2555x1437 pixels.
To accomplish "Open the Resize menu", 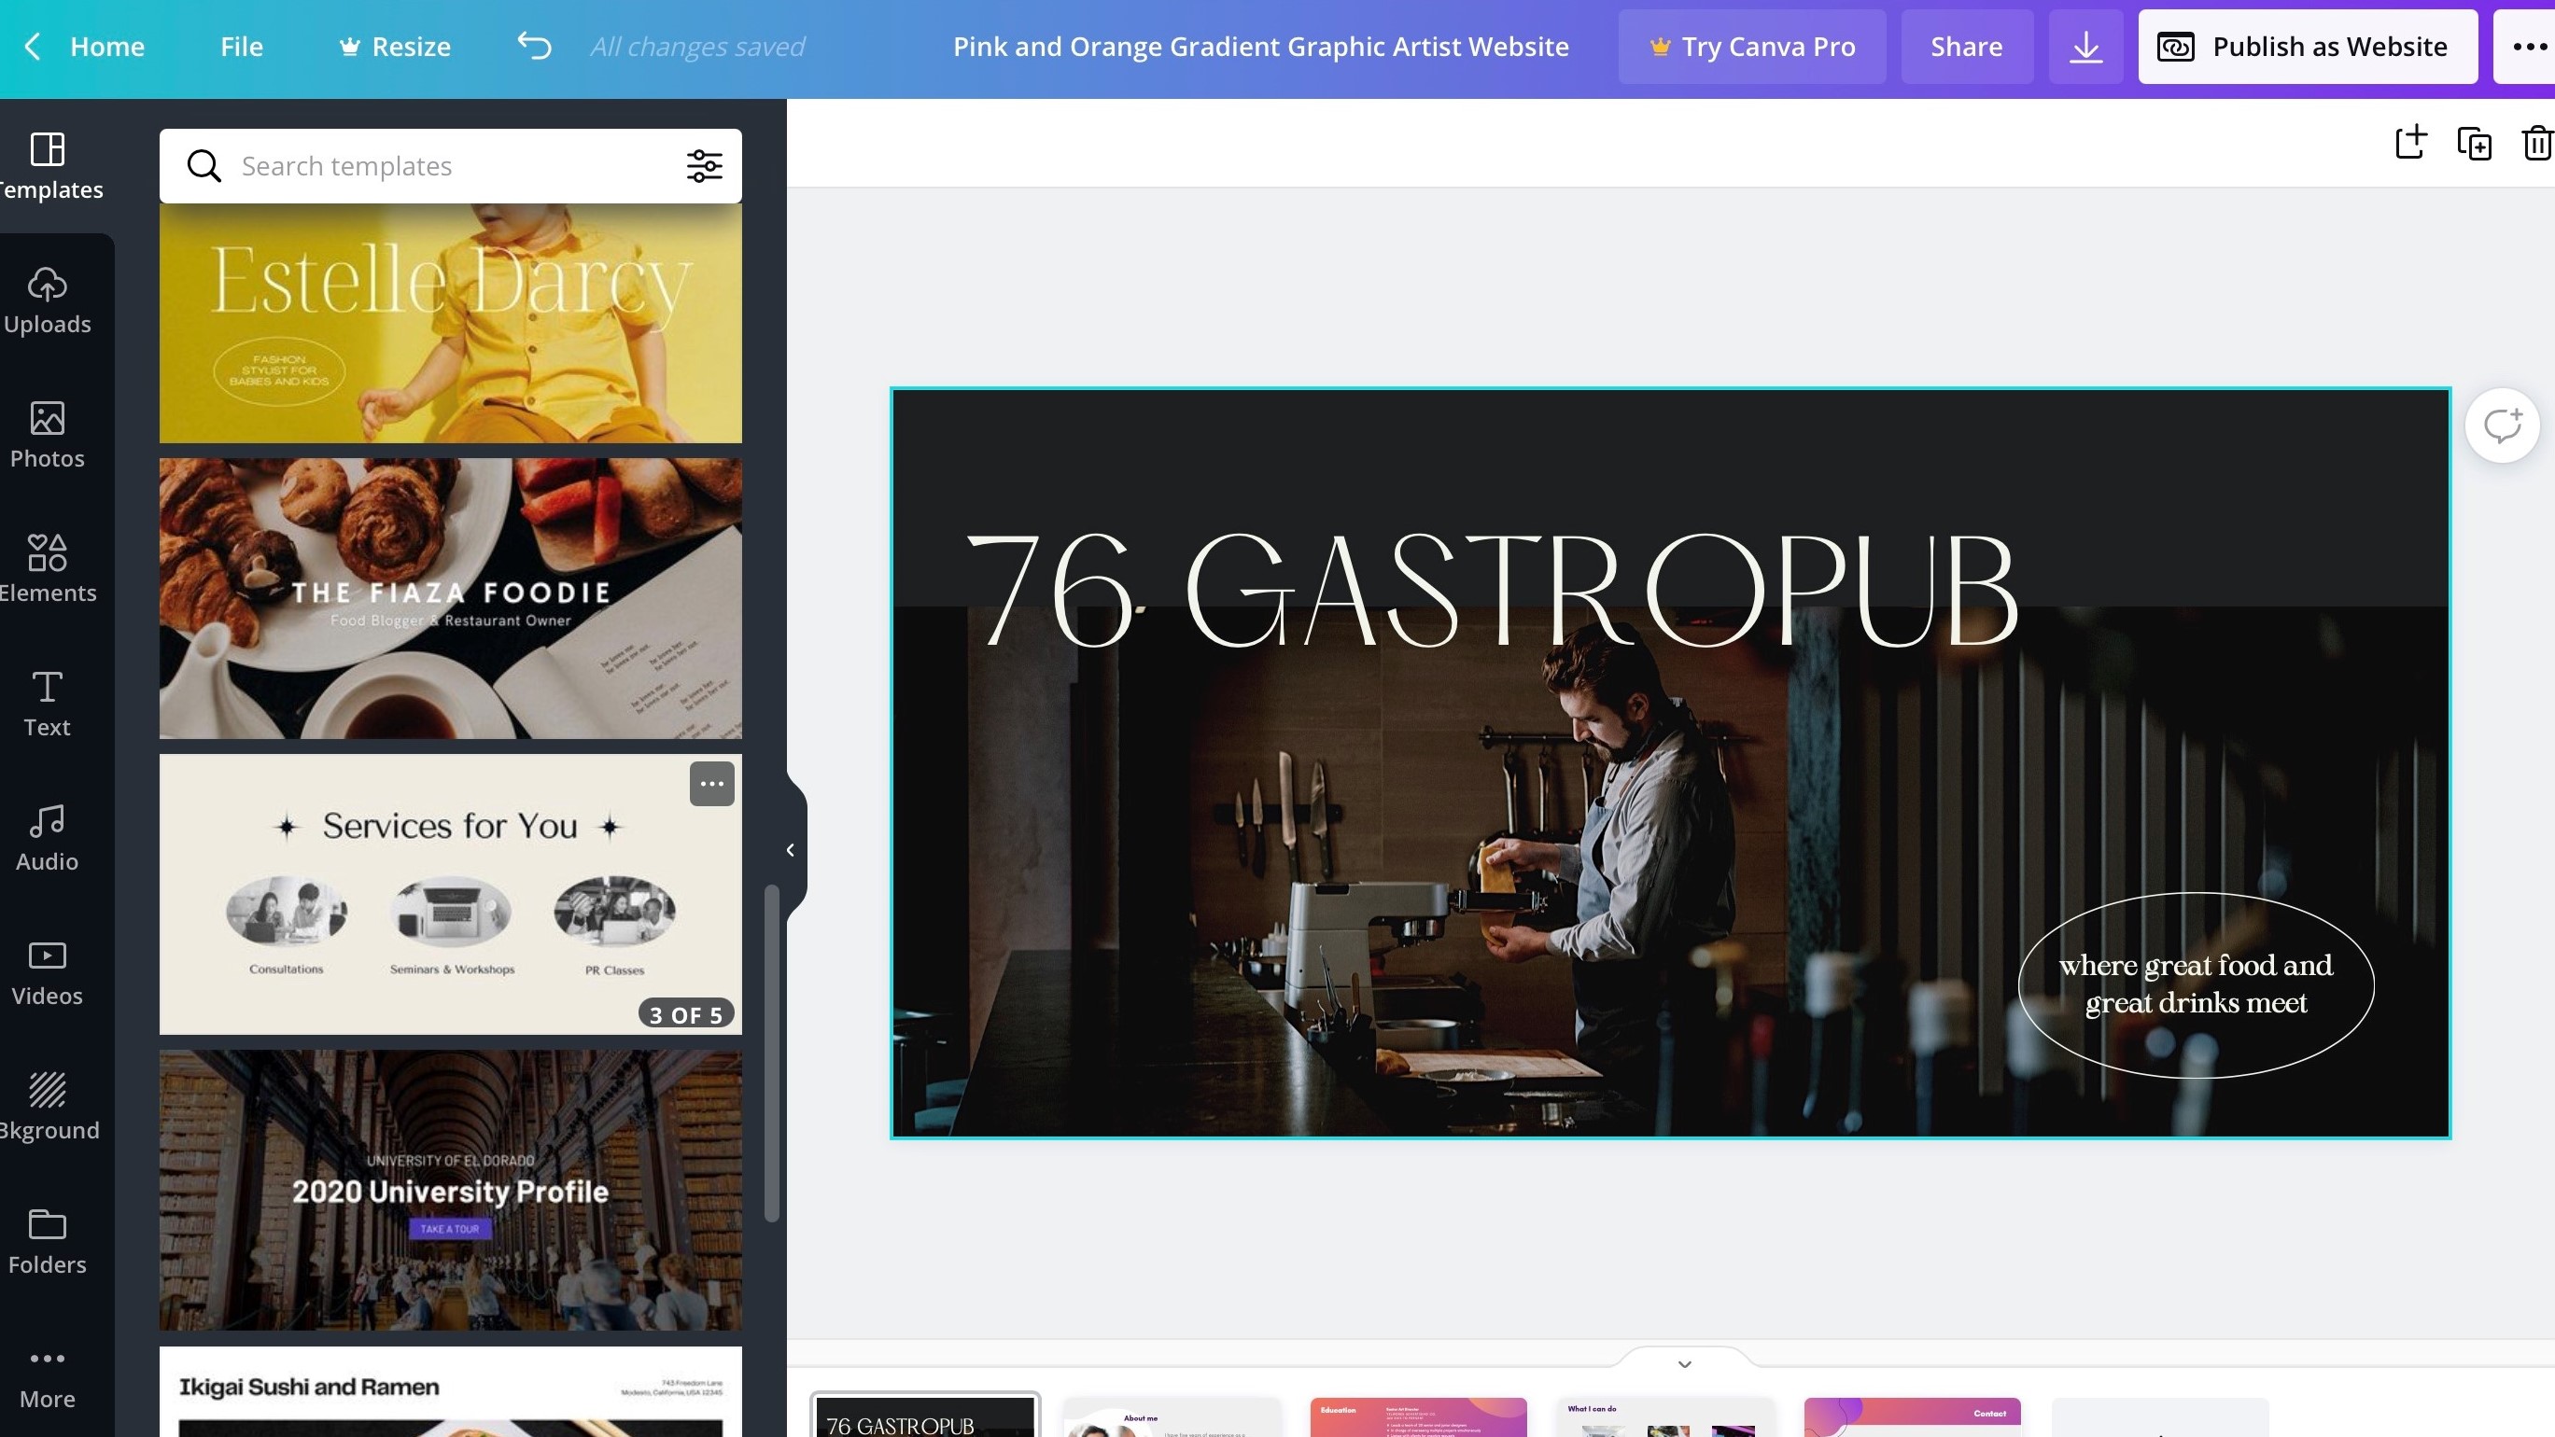I will click(x=395, y=47).
